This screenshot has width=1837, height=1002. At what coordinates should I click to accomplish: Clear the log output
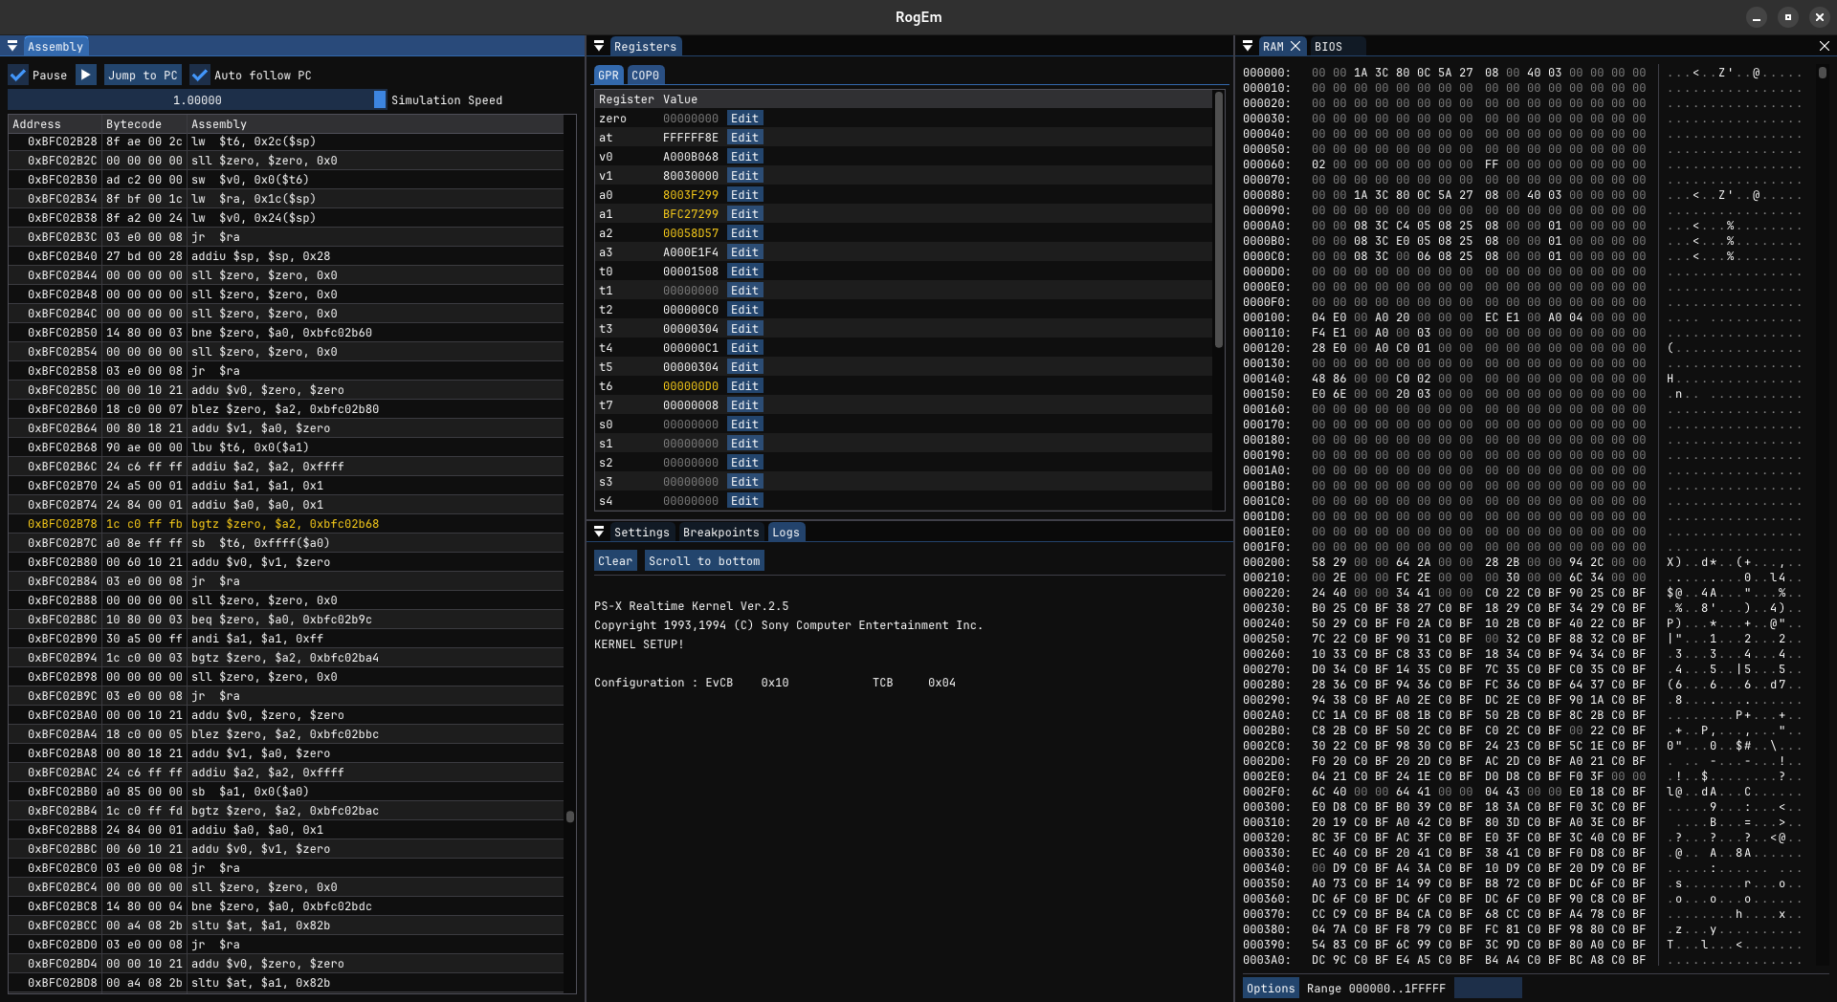pos(615,561)
